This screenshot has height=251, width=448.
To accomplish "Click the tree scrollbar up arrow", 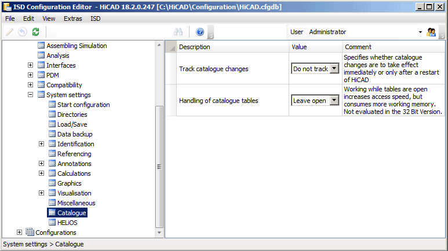I will click(x=159, y=45).
